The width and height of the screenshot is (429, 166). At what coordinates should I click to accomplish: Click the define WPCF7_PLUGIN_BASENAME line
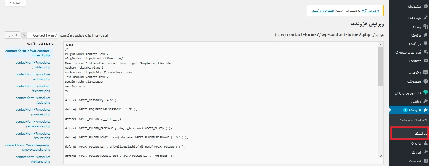tap(118, 128)
